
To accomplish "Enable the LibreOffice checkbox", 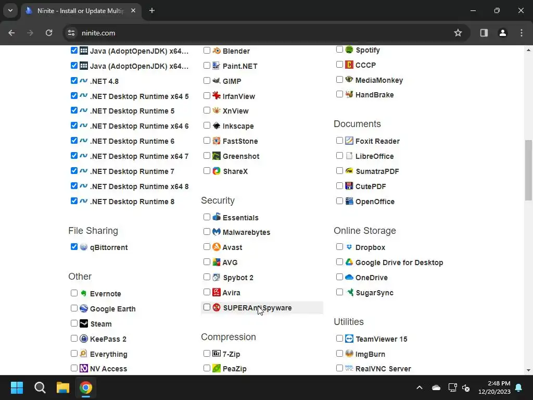I will point(339,155).
